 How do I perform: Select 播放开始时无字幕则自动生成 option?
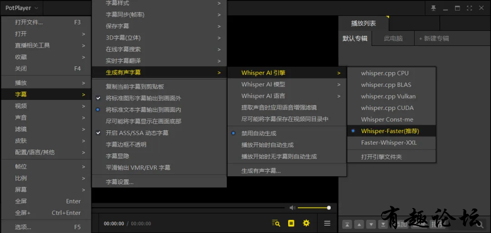point(287,157)
